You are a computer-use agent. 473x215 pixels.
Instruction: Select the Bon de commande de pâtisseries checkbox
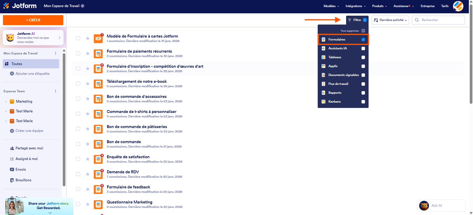[78, 129]
